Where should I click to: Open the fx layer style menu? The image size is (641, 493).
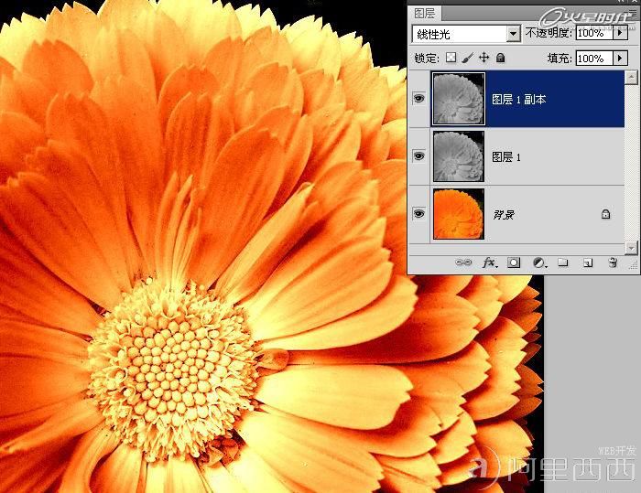489,263
